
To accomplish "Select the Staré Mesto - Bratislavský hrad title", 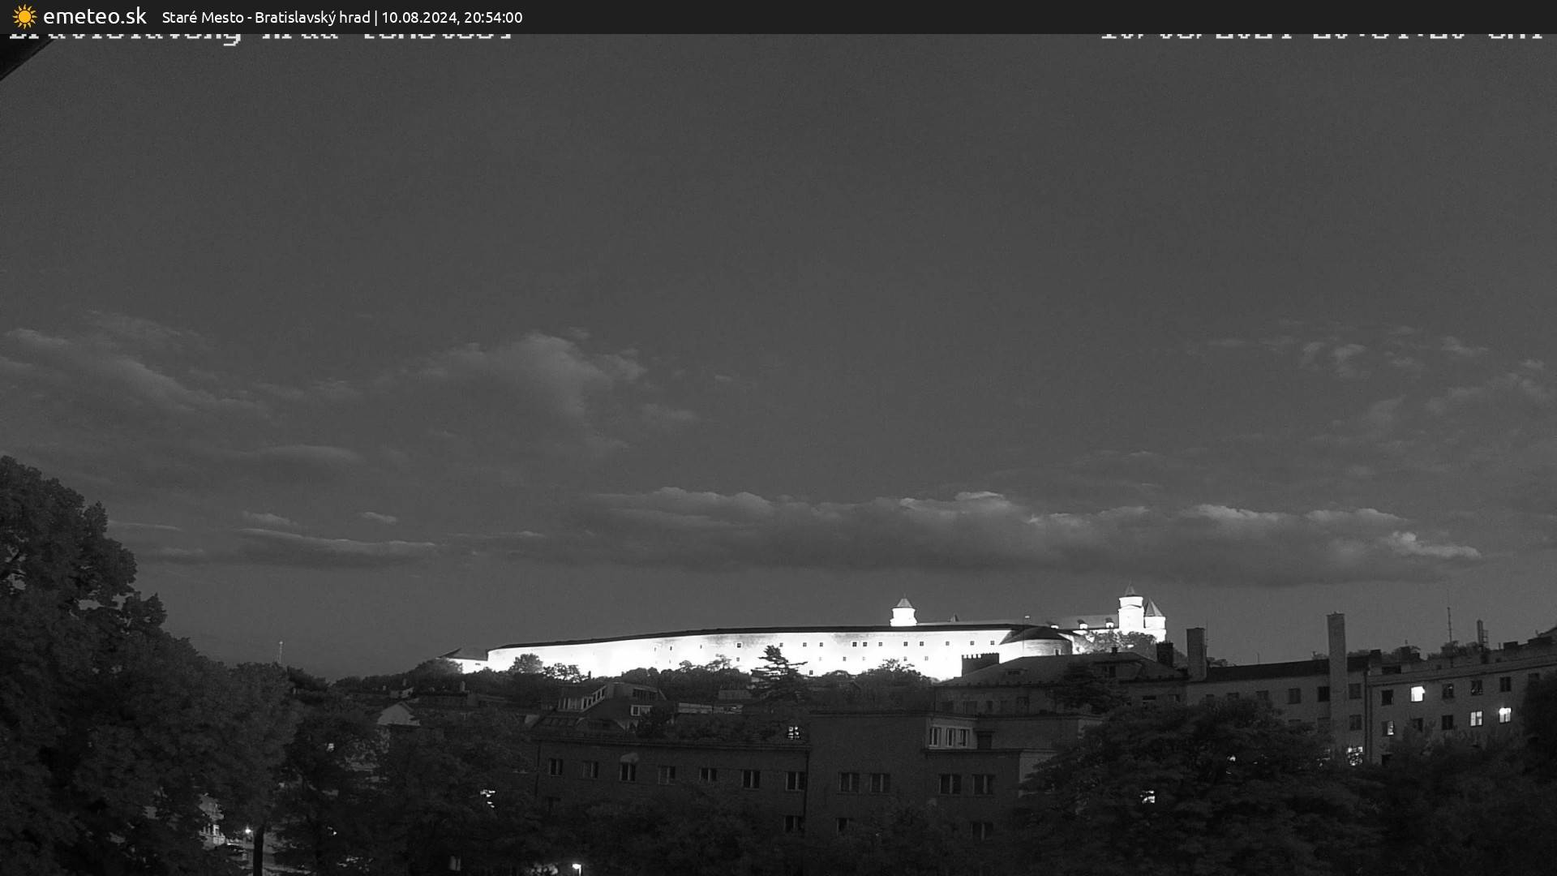I will click(266, 17).
